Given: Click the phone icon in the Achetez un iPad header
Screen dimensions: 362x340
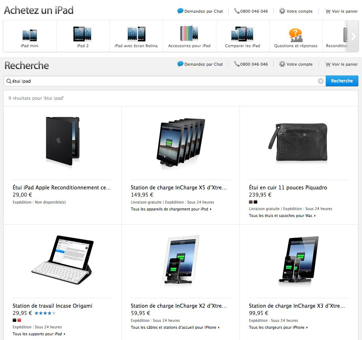Looking at the screenshot, I should [237, 11].
